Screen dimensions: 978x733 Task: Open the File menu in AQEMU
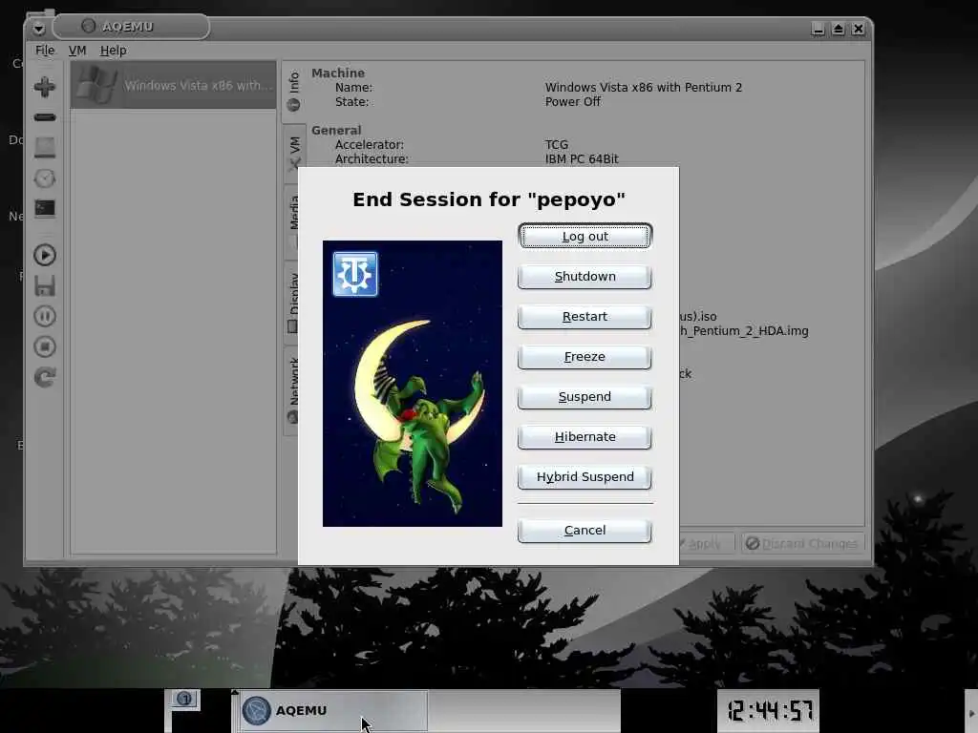44,51
